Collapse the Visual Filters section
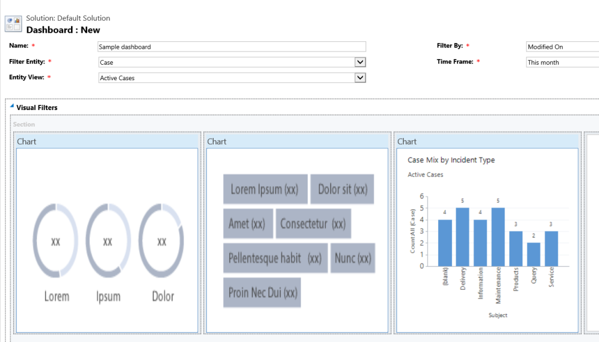The image size is (599, 342). 12,107
